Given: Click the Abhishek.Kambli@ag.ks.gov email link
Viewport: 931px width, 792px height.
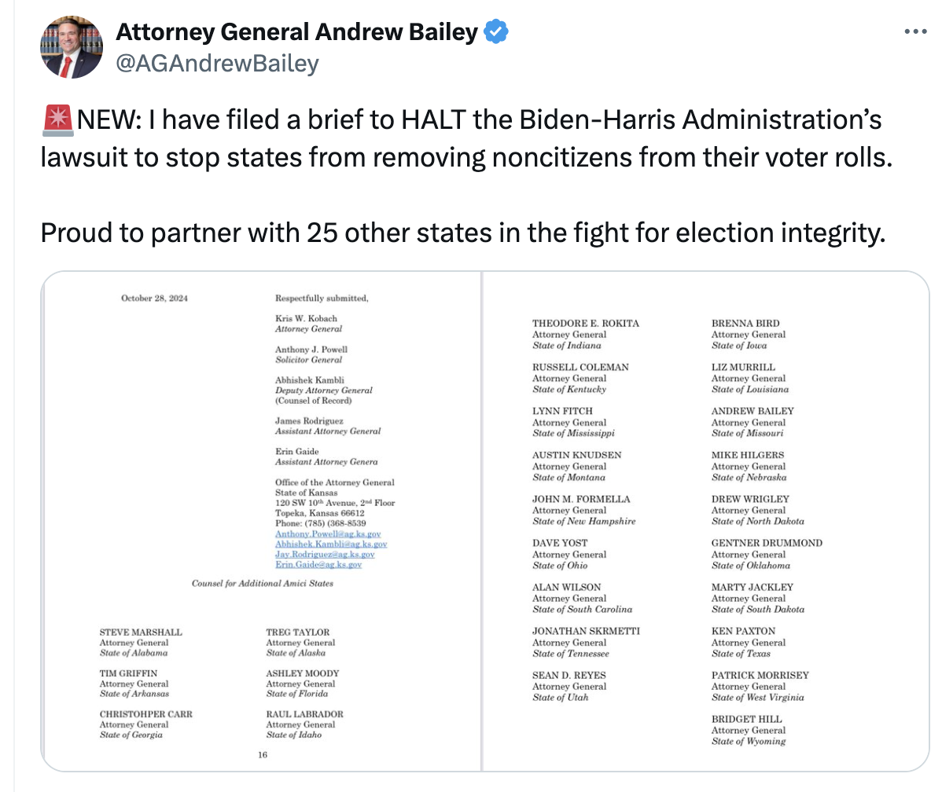Looking at the screenshot, I should 331,544.
